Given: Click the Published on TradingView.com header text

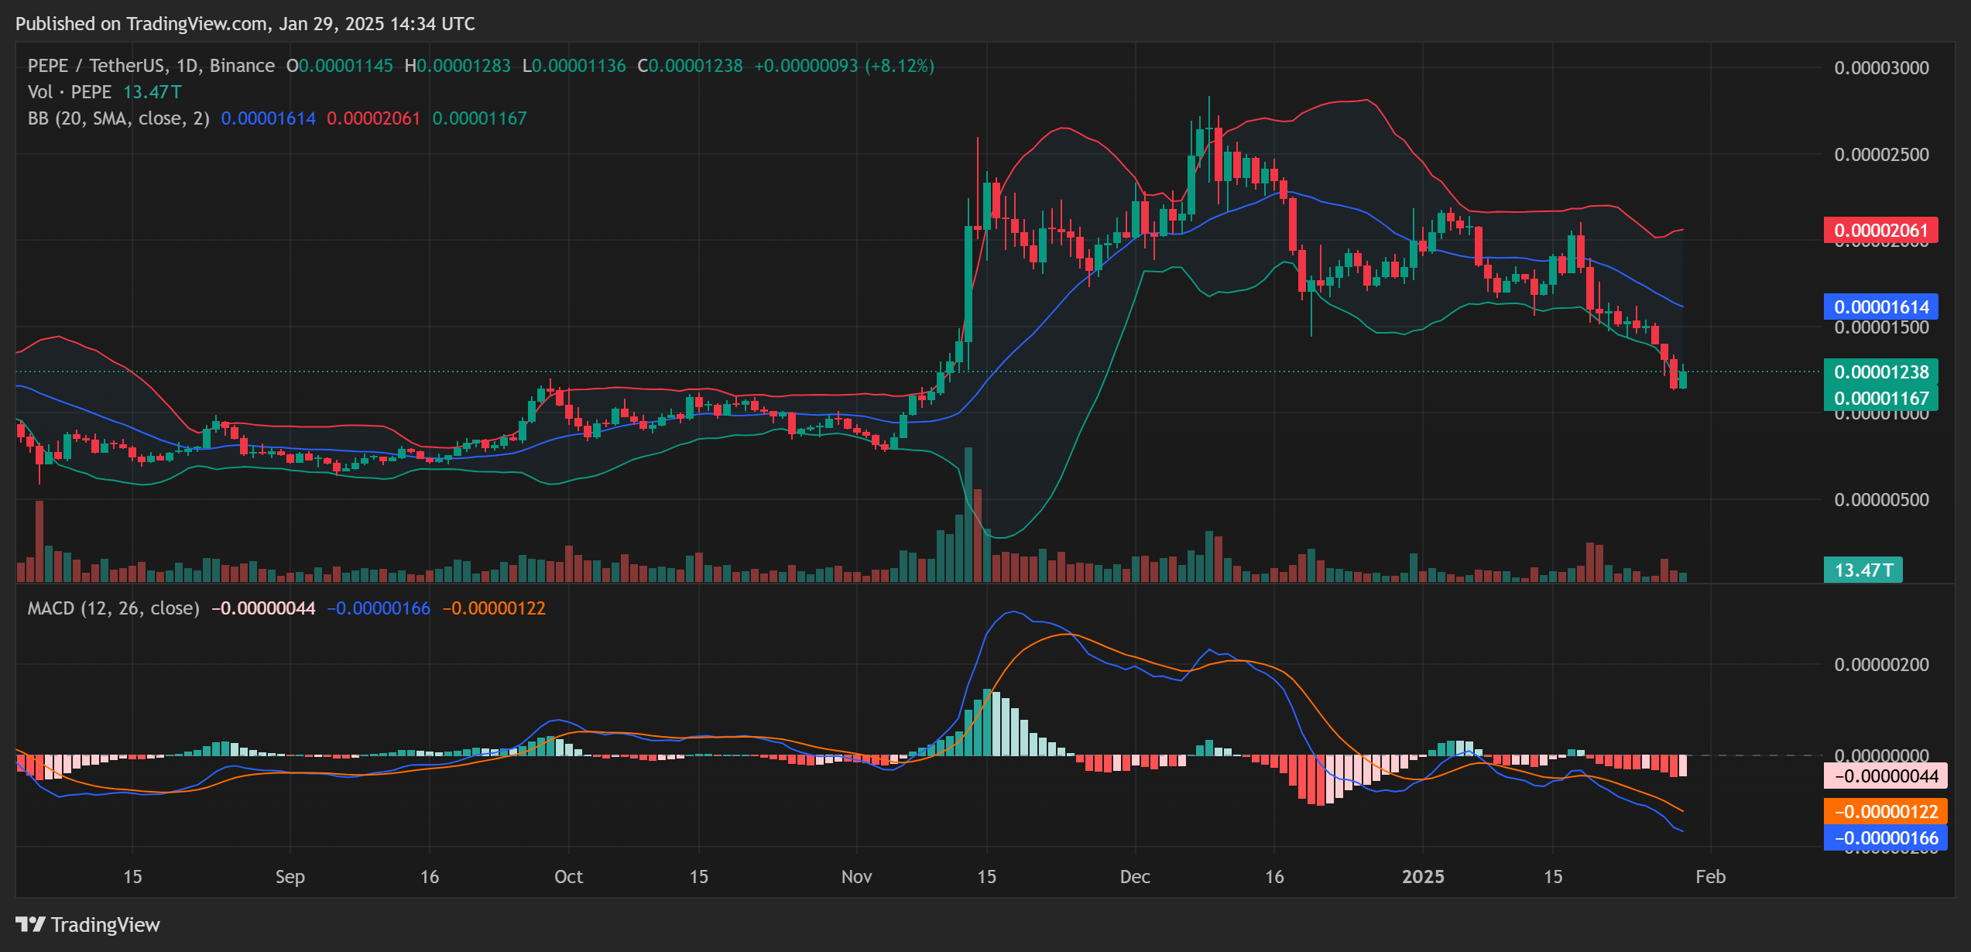Looking at the screenshot, I should (x=245, y=24).
